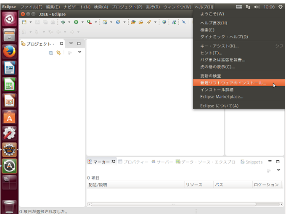Switch to the Snippets tab

pyautogui.click(x=252, y=162)
